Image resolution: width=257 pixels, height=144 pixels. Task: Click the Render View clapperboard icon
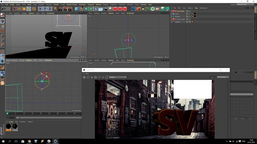click(x=60, y=9)
